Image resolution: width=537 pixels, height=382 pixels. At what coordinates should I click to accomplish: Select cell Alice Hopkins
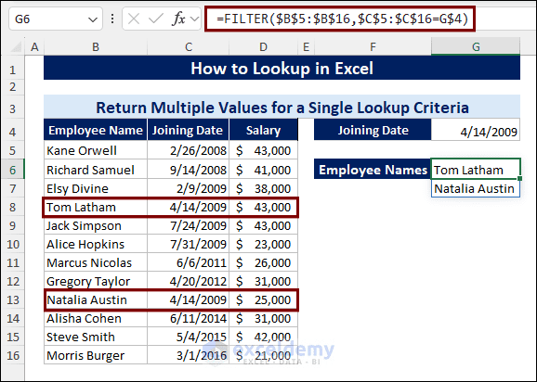96,244
